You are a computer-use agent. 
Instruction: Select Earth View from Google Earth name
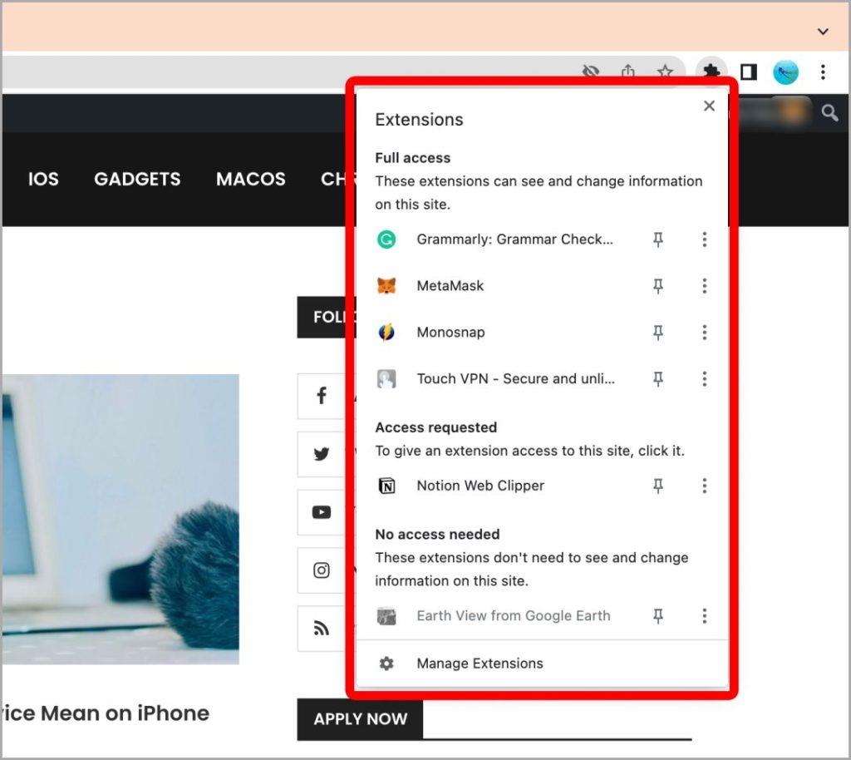514,616
